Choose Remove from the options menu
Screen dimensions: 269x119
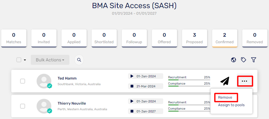(x=225, y=97)
